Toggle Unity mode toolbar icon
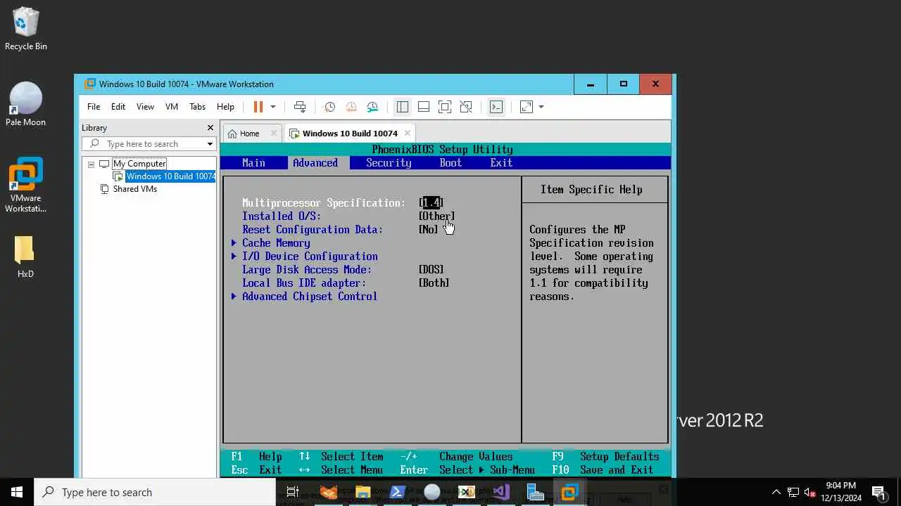Image resolution: width=901 pixels, height=506 pixels. pyautogui.click(x=466, y=107)
